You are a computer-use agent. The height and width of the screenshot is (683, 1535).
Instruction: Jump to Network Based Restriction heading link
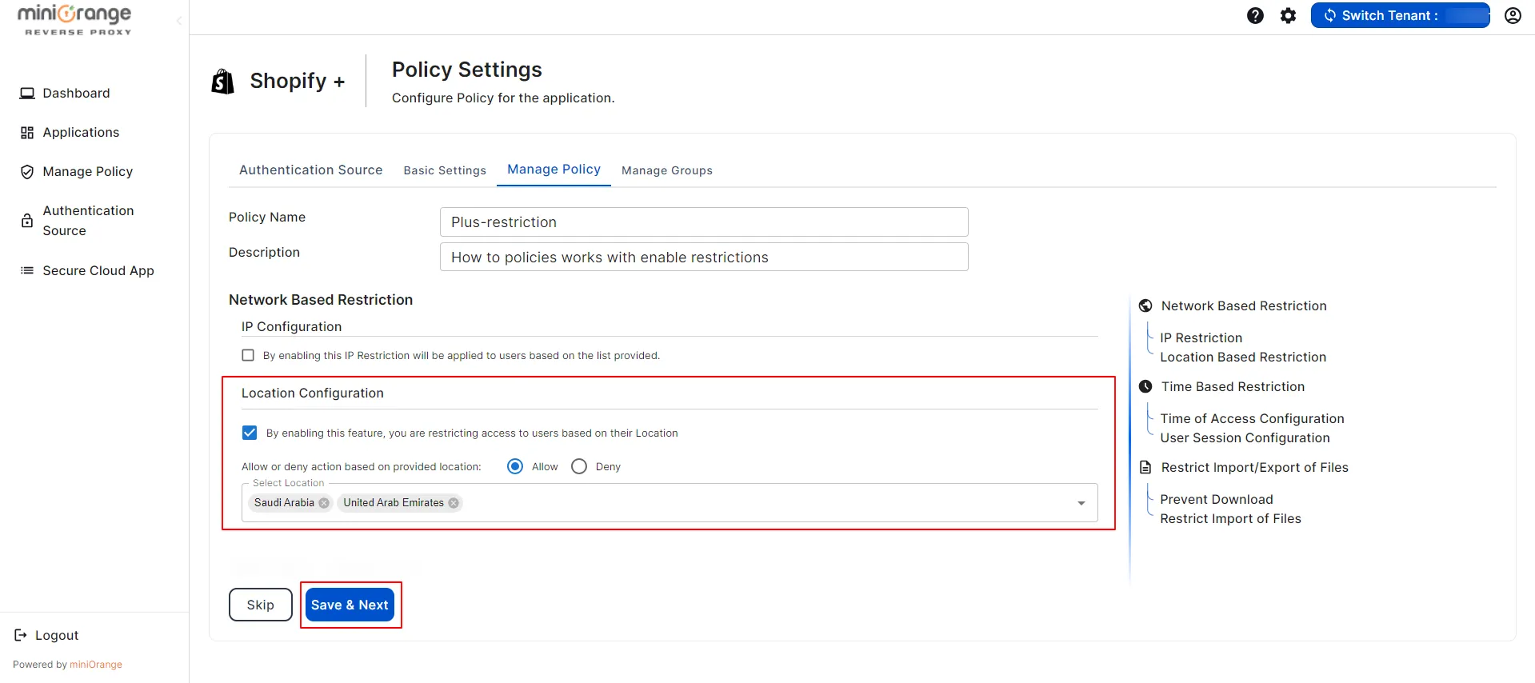point(1244,306)
